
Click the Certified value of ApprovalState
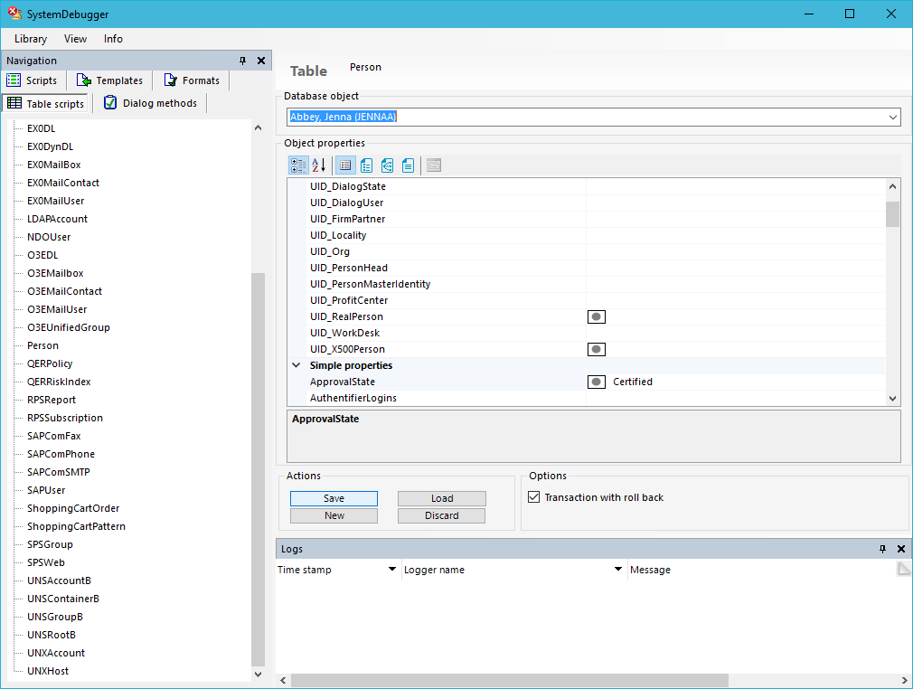point(633,382)
